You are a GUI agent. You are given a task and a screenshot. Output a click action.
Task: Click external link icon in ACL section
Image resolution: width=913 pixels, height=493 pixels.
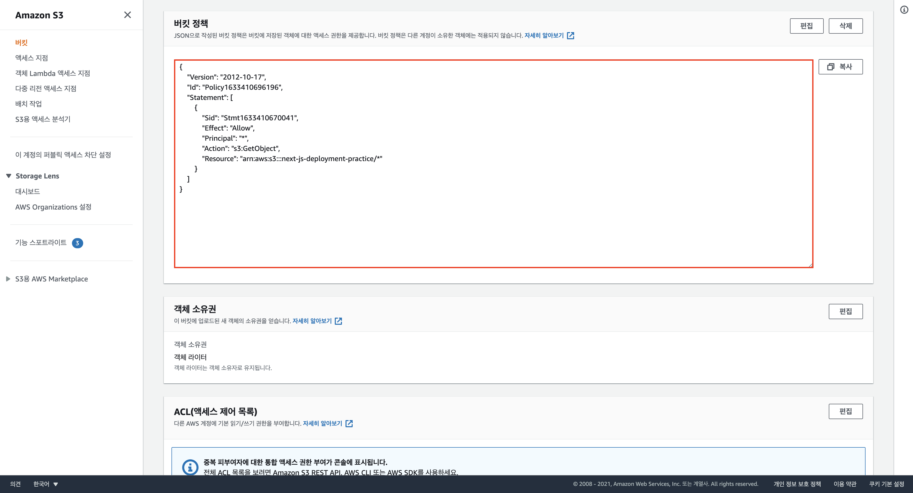[x=349, y=424]
